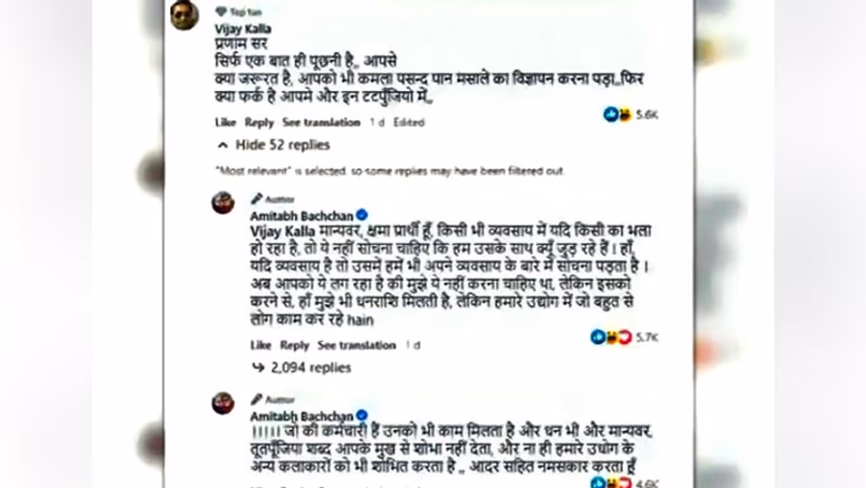Click the verified badge on the first Amitabh Bachchan reply
This screenshot has width=866, height=488.
coord(362,215)
